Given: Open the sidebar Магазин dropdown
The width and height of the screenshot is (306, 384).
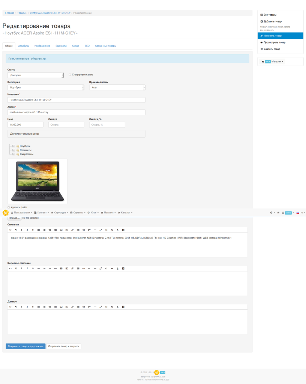Looking at the screenshot, I should (272, 61).
